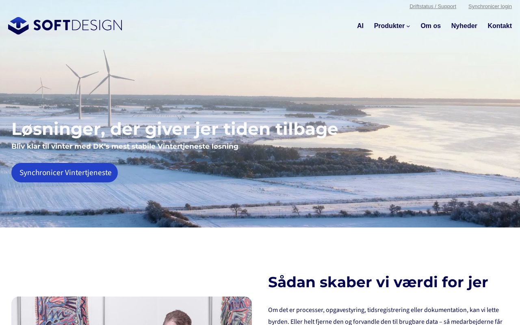Click the heading 'Løsninger, der giver jer tiden tilbage'
Image resolution: width=520 pixels, height=325 pixels.
[x=175, y=129]
